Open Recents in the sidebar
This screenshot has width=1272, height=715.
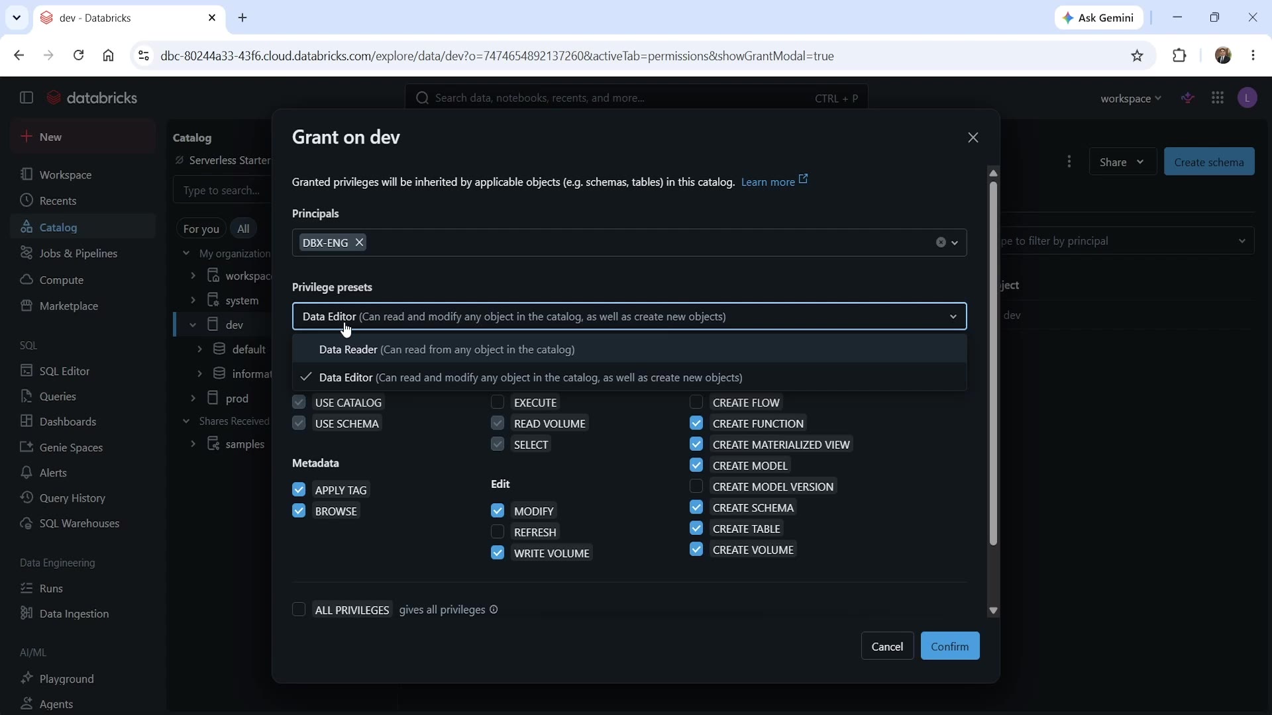[x=83, y=201]
